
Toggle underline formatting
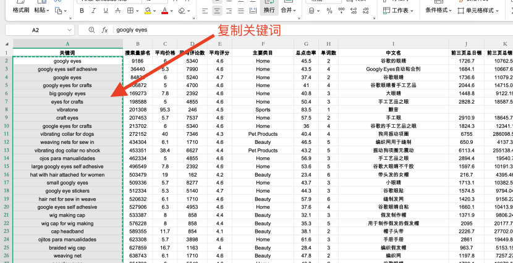pos(107,10)
